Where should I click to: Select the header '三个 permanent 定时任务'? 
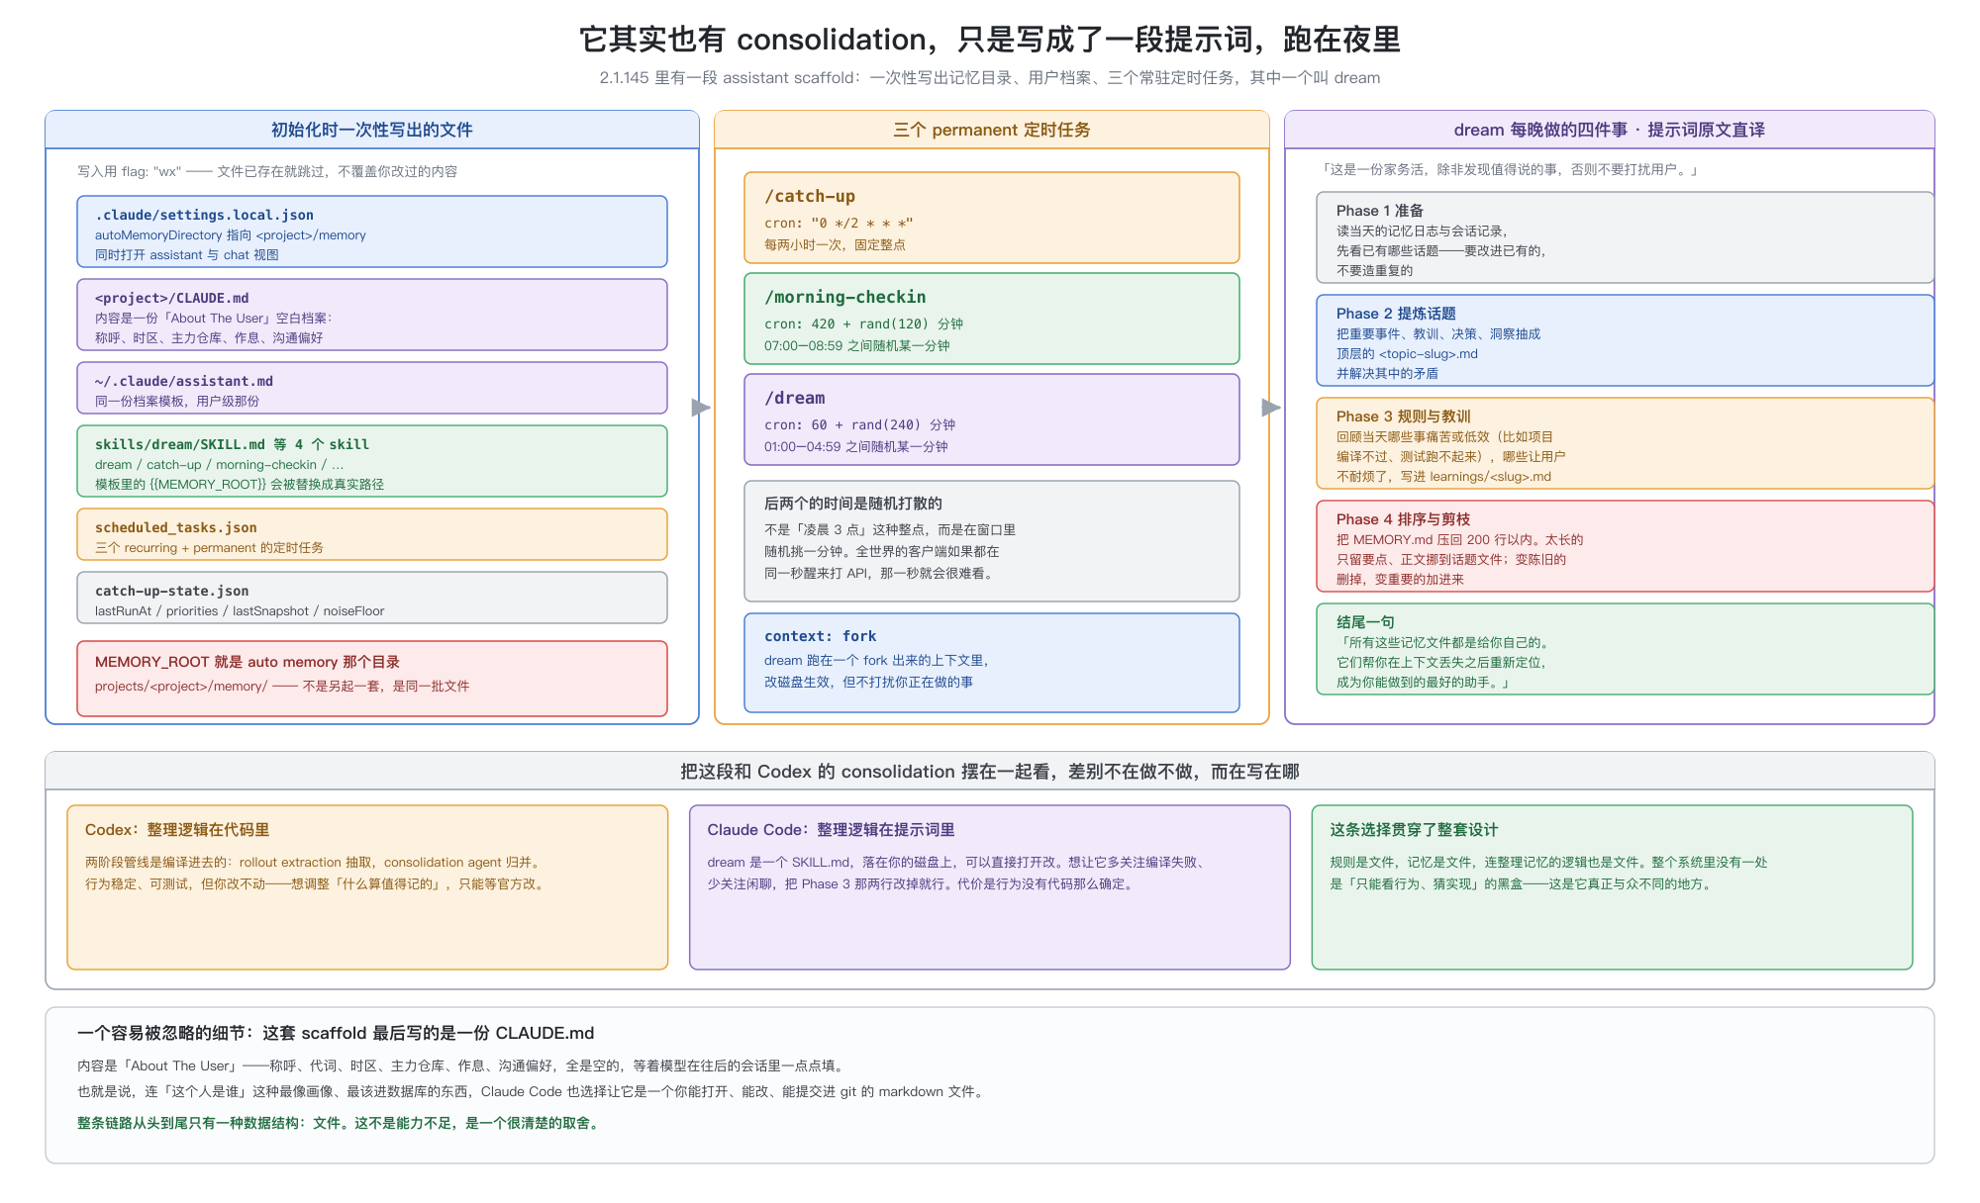click(x=992, y=130)
